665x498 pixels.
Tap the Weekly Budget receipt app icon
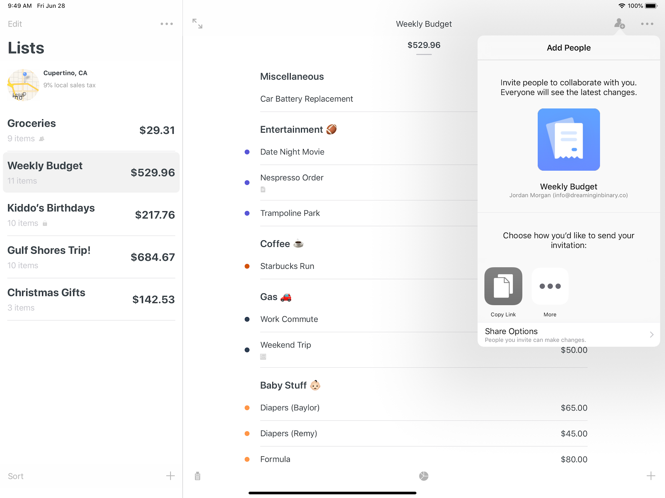[569, 140]
